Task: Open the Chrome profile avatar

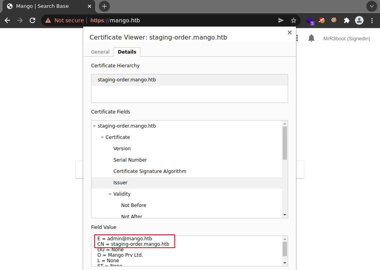Action: point(359,20)
